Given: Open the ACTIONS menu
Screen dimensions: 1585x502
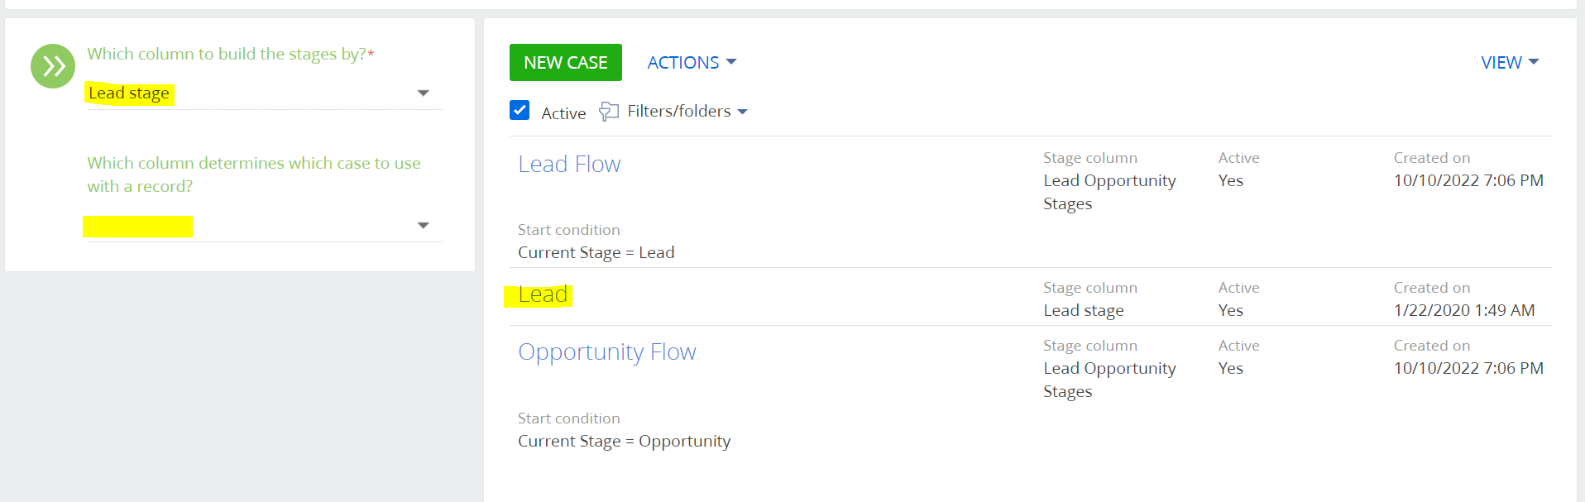Looking at the screenshot, I should coord(692,63).
